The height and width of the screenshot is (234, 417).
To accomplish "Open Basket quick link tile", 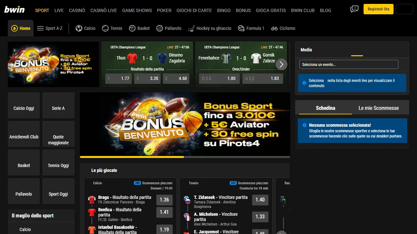I will coord(24,162).
